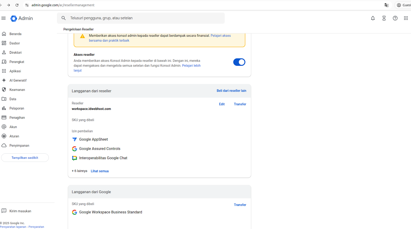The height and width of the screenshot is (229, 411).
Task: Open the help question mark icon
Action: coord(395,18)
